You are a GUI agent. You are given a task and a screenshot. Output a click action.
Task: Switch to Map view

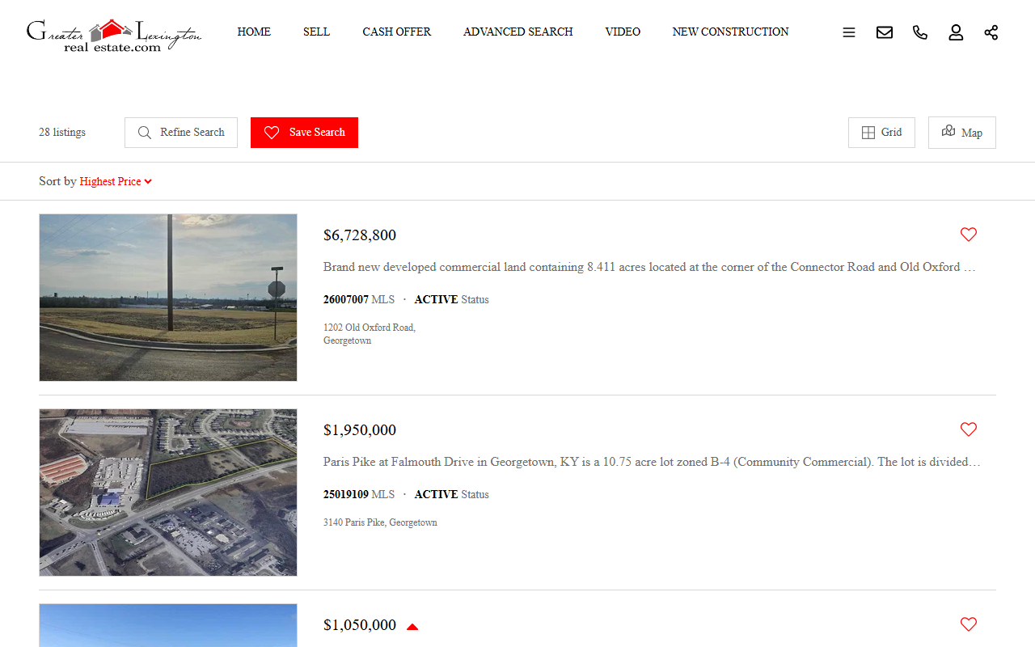(962, 133)
